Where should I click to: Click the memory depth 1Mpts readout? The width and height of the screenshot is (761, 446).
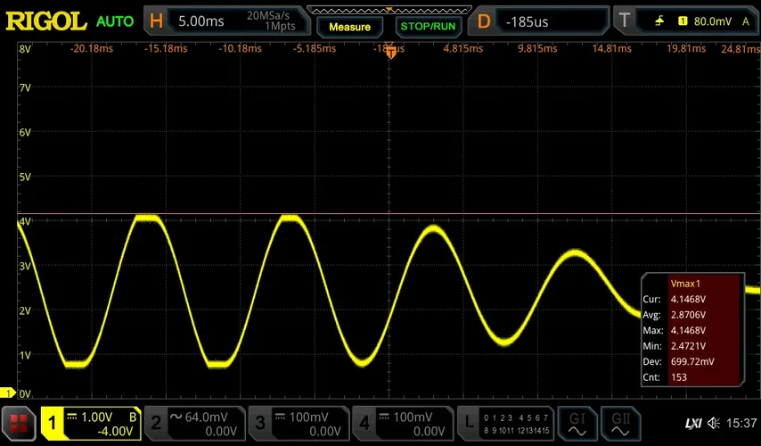point(280,26)
